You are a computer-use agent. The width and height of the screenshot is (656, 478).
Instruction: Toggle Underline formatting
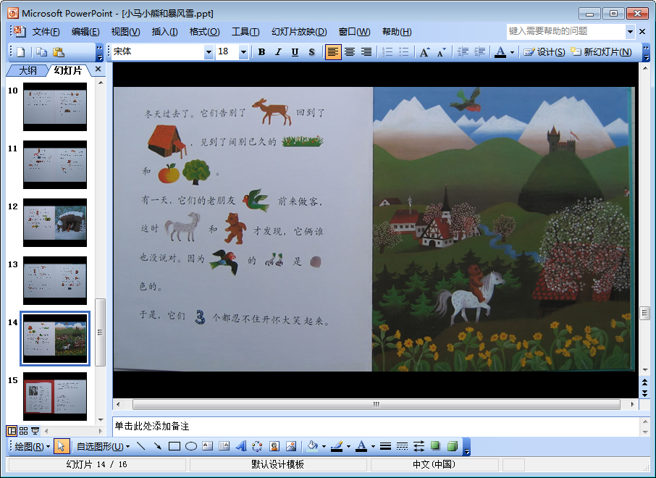pyautogui.click(x=295, y=52)
